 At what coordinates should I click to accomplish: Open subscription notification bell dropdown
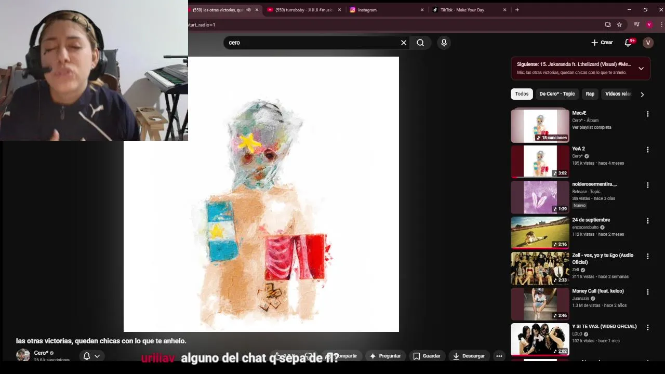(x=91, y=356)
